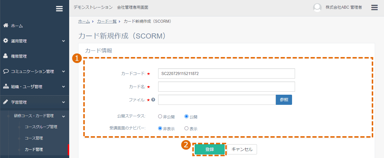Click the user avatar icon
384x158 pixels.
coord(317,7)
